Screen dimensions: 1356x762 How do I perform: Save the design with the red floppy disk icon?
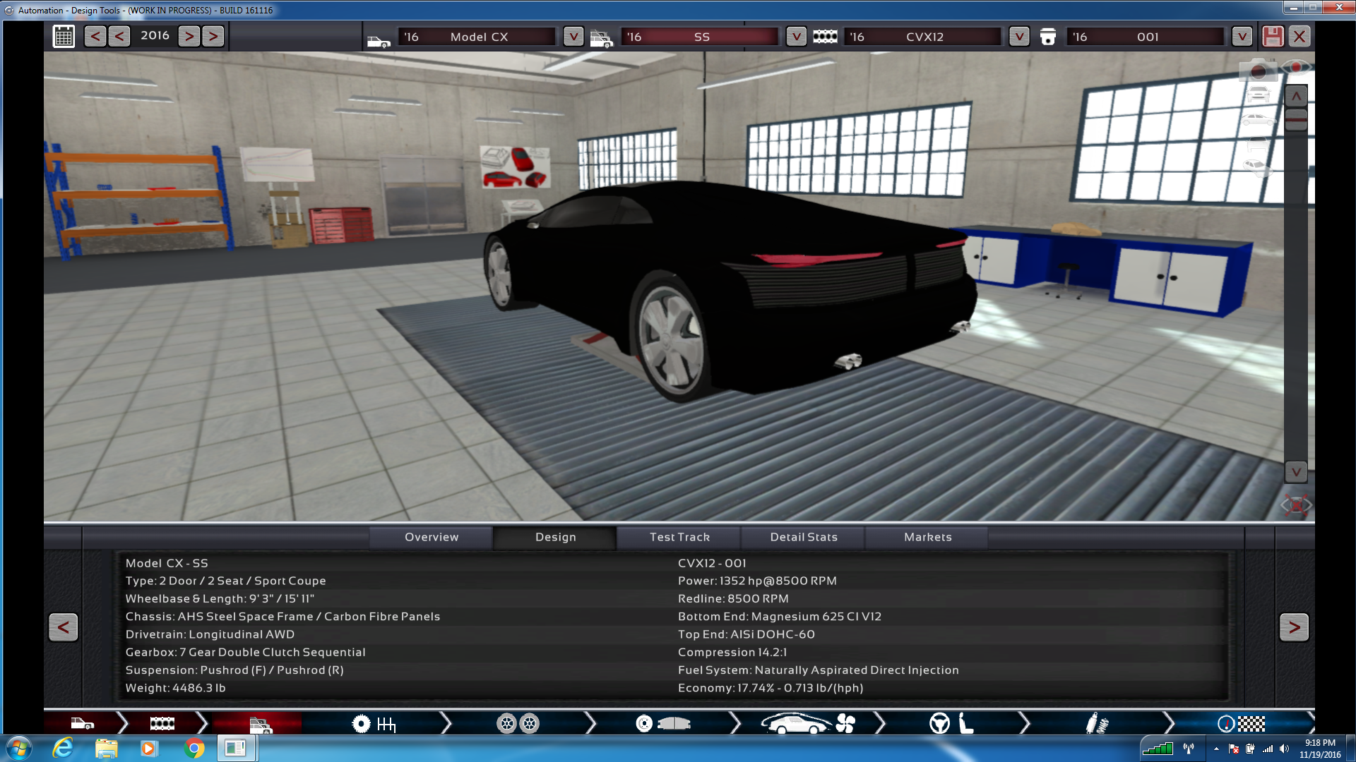pyautogui.click(x=1273, y=36)
